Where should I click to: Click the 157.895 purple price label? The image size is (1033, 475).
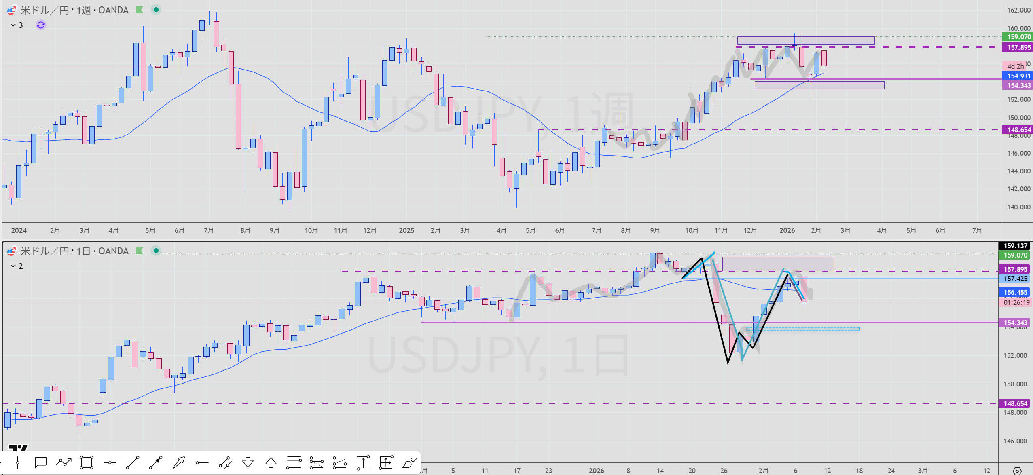point(1018,47)
